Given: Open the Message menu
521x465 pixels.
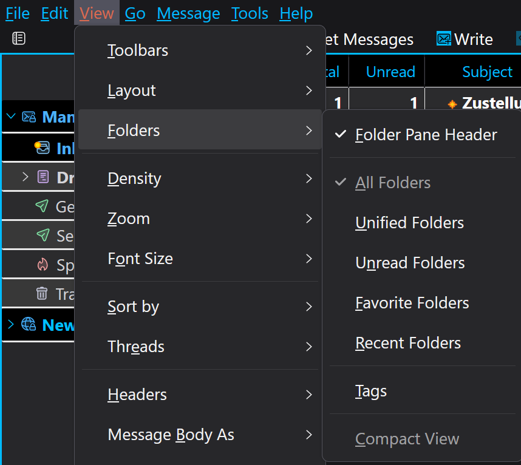Looking at the screenshot, I should click(x=188, y=13).
